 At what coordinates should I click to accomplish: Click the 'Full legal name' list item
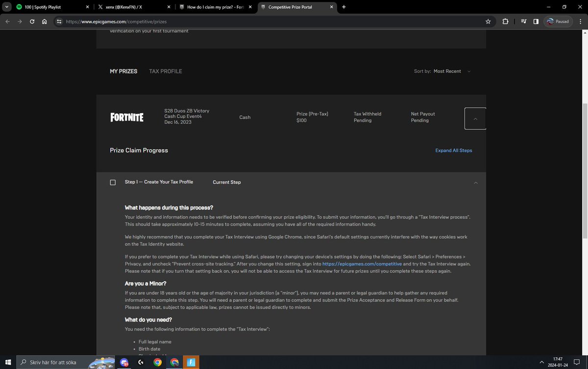(155, 342)
